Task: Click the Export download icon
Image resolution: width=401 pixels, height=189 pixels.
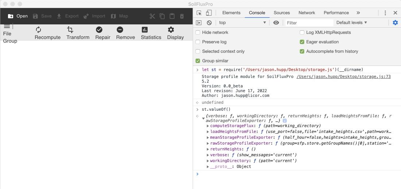Action: pyautogui.click(x=59, y=16)
